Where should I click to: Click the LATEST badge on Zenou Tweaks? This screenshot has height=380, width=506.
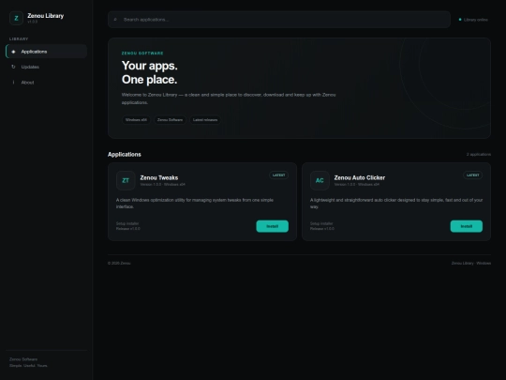(x=279, y=175)
